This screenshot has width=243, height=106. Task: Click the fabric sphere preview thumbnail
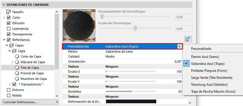79,26
